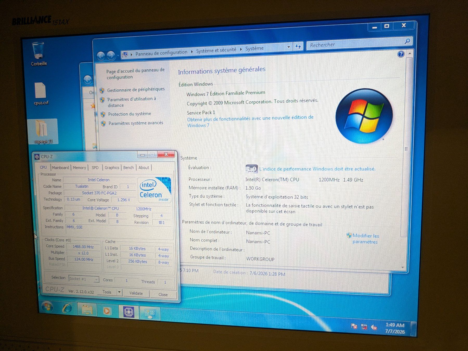Select the superpi_11 folder on desktop
This screenshot has width=468, height=351.
[43, 132]
